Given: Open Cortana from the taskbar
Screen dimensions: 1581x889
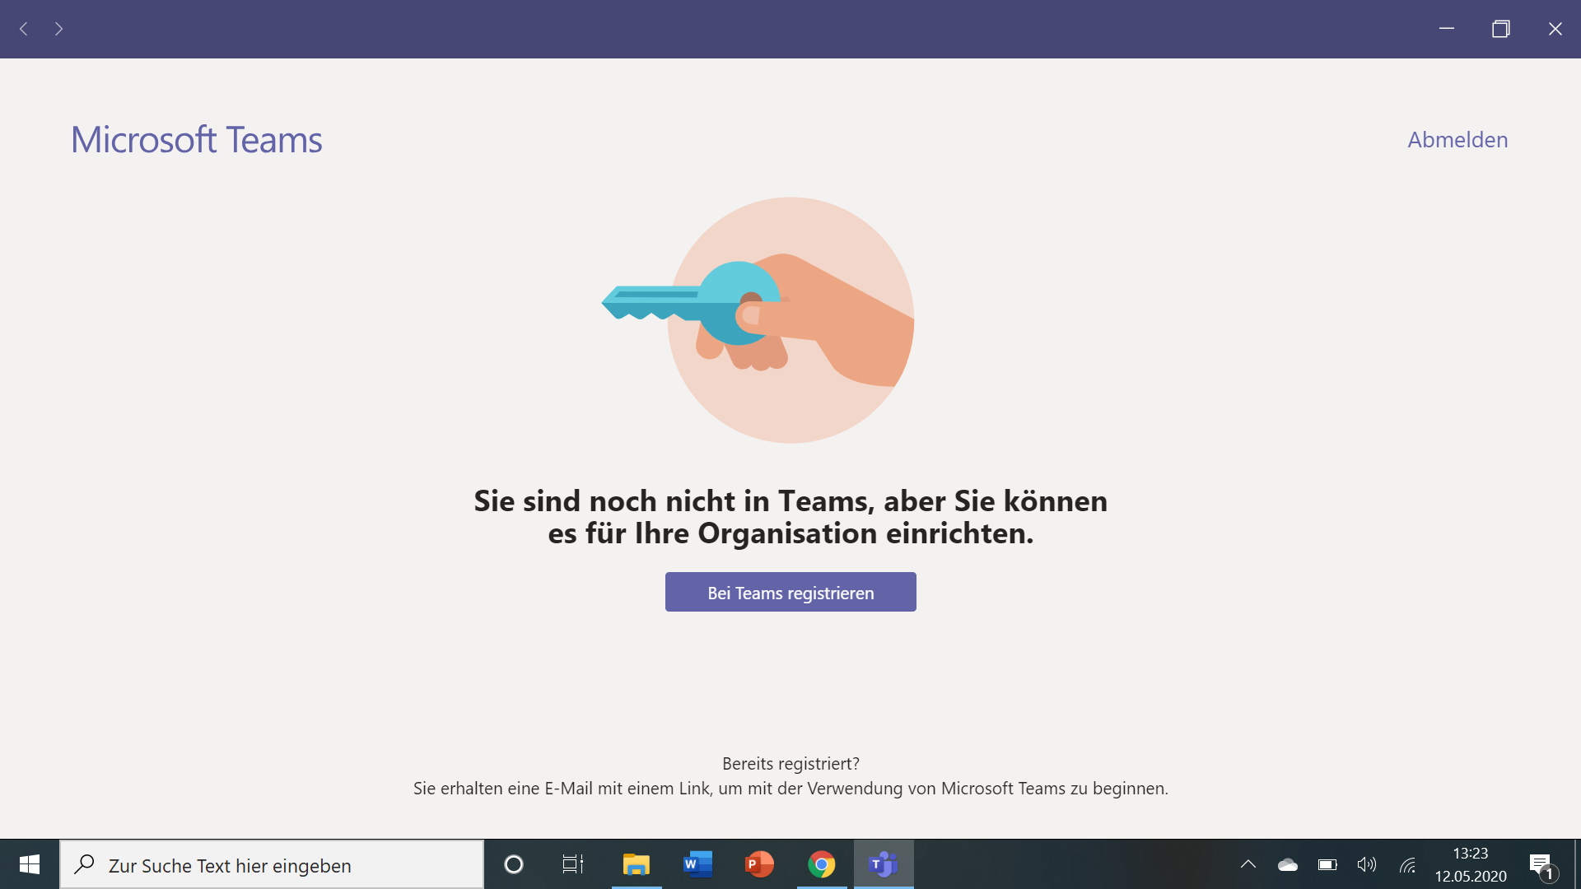Looking at the screenshot, I should 514,864.
